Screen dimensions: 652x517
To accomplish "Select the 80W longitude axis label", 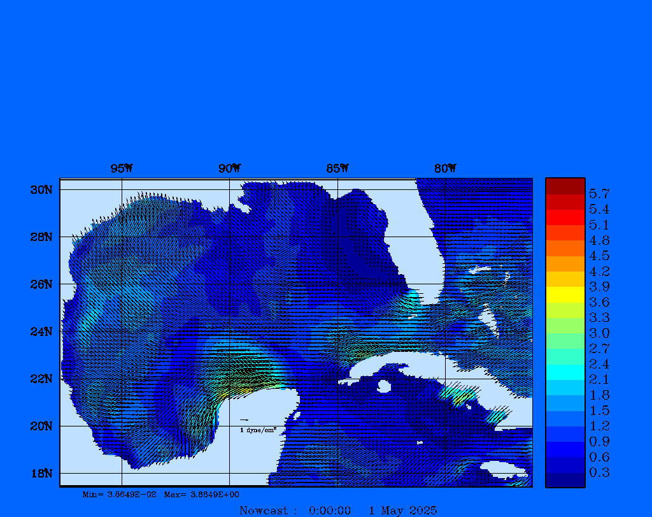I will [445, 168].
